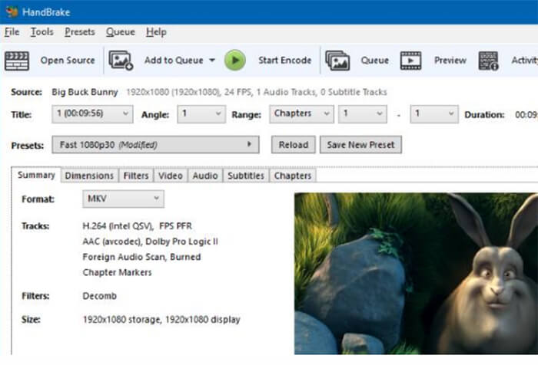Switch to the Audio tab
The width and height of the screenshot is (538, 365).
point(205,176)
